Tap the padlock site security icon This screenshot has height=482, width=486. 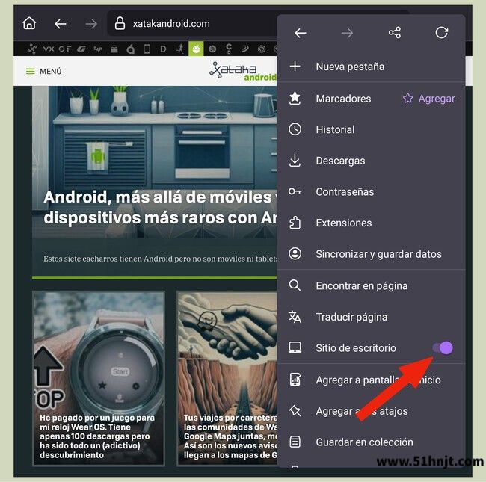120,23
